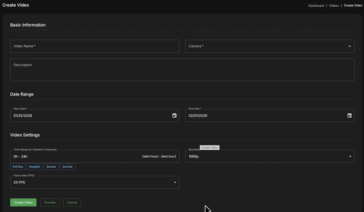Click the Resolution dropdown arrow
This screenshot has height=212, width=364.
[x=350, y=156]
